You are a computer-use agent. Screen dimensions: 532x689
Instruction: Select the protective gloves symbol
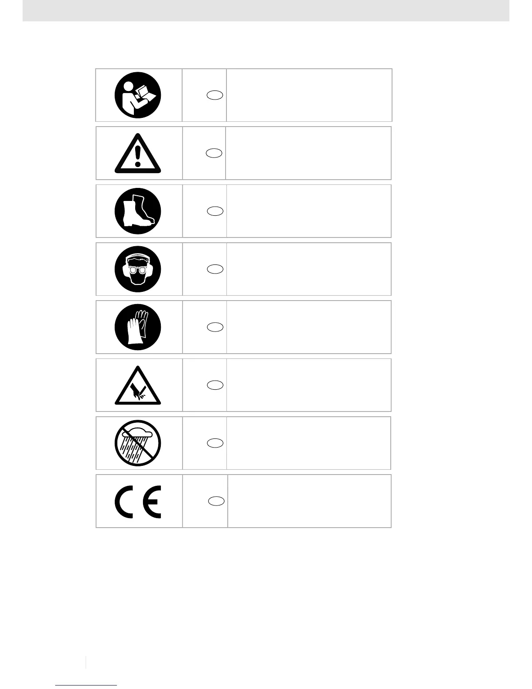138,327
